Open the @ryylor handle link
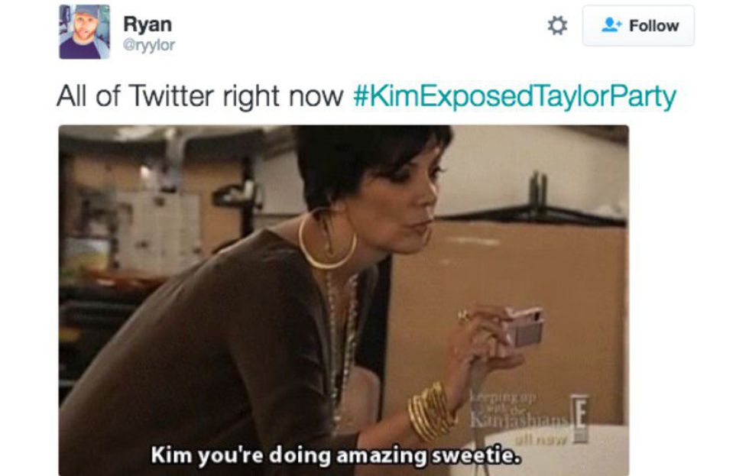The width and height of the screenshot is (749, 476). (149, 45)
